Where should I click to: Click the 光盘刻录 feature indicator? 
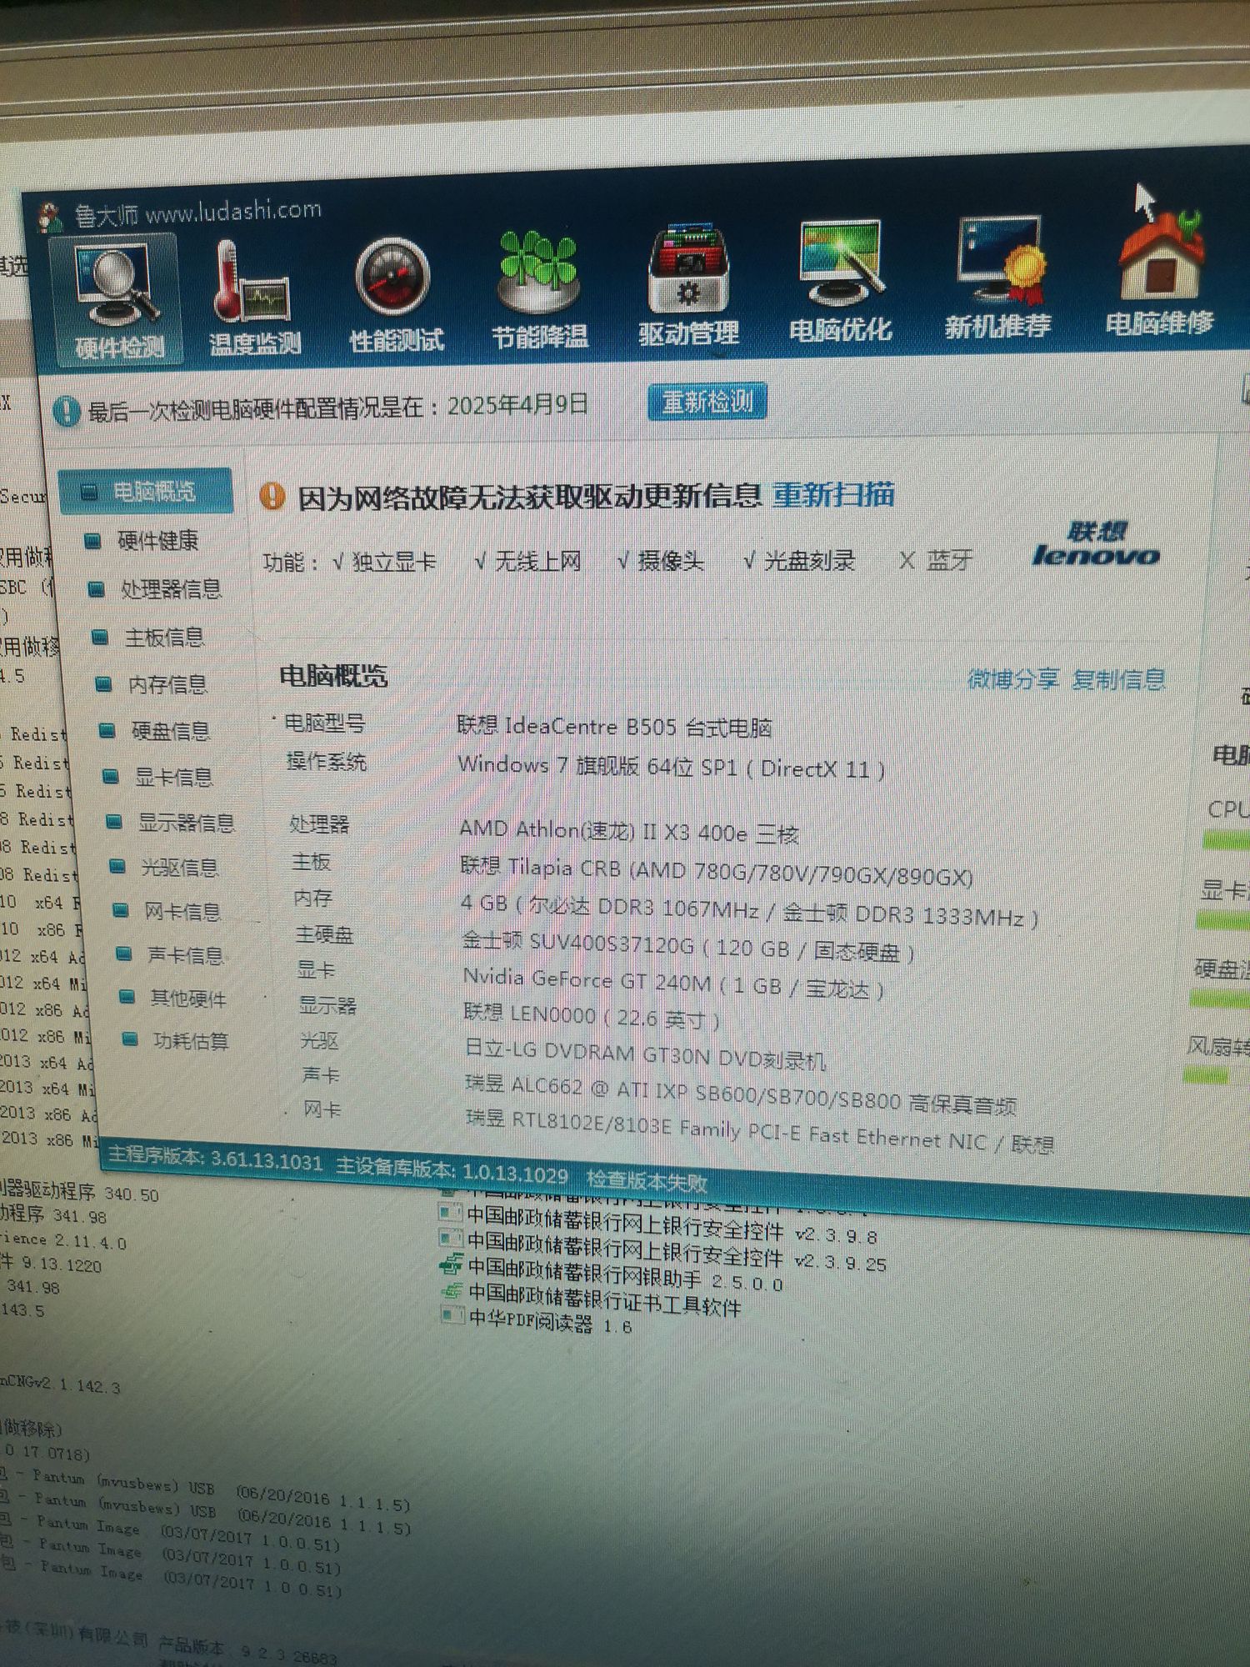[x=800, y=560]
